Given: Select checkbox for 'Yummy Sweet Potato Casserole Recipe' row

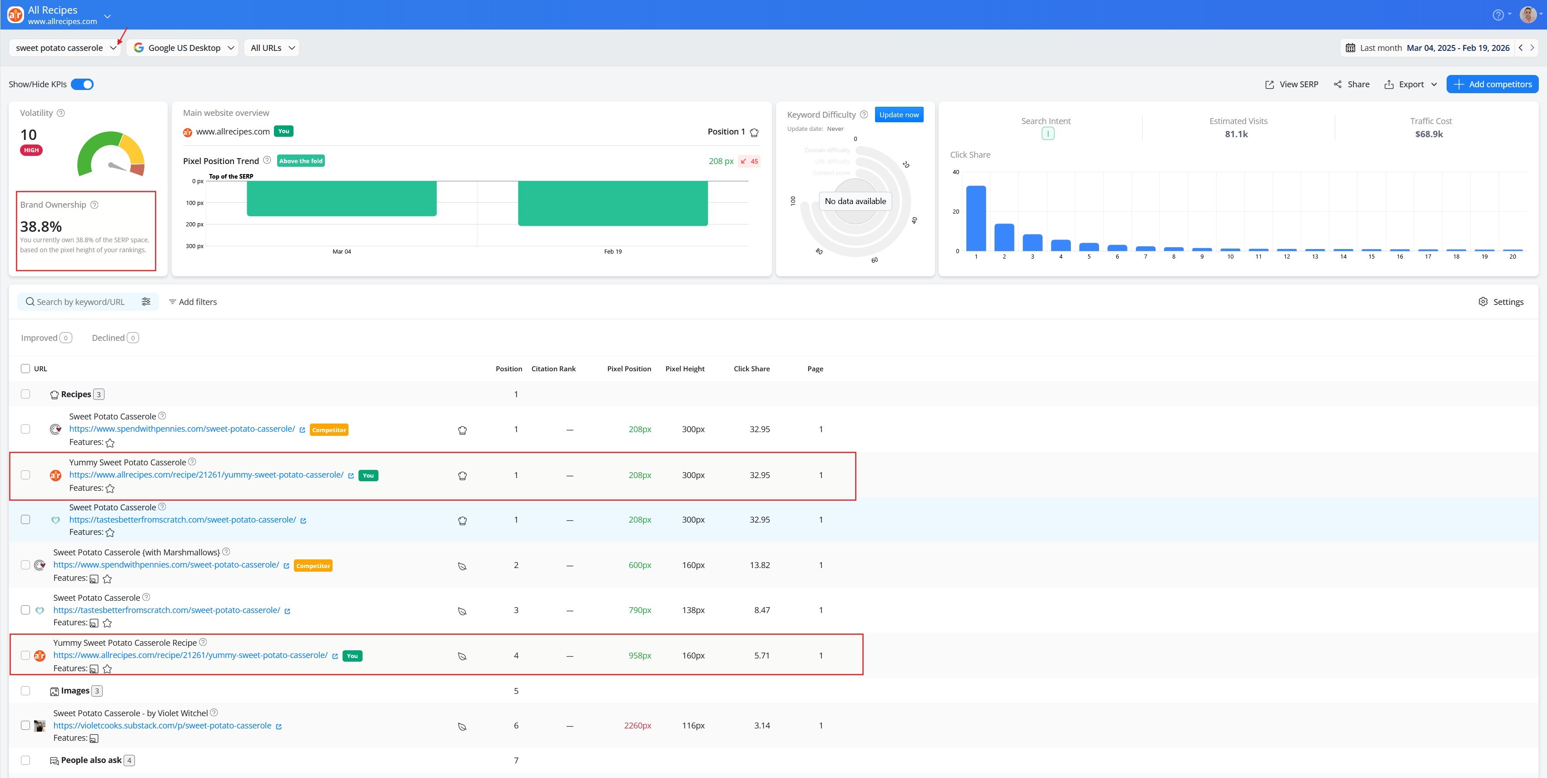Looking at the screenshot, I should 25,655.
